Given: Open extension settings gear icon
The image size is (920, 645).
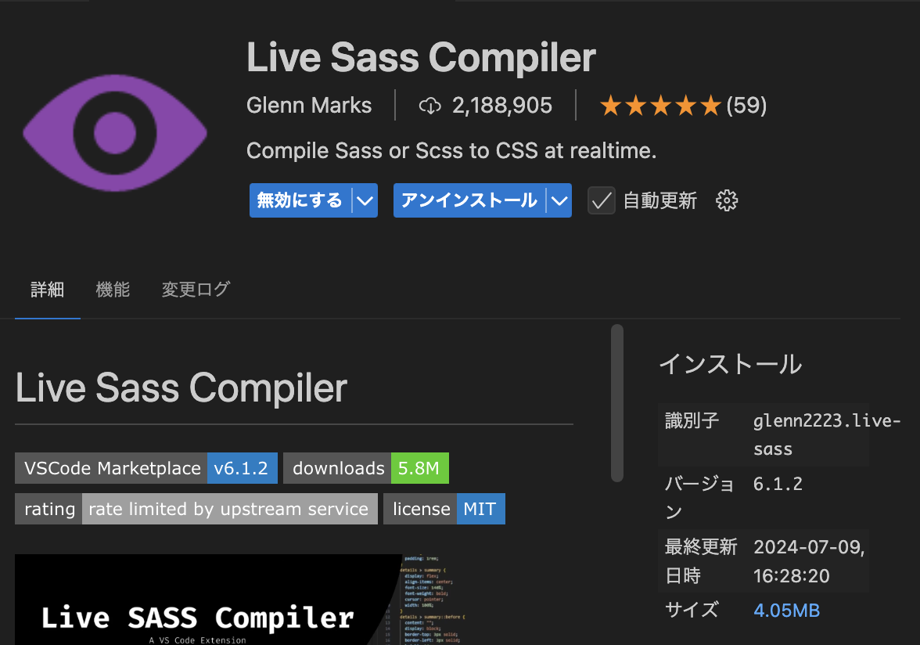Looking at the screenshot, I should coord(726,200).
